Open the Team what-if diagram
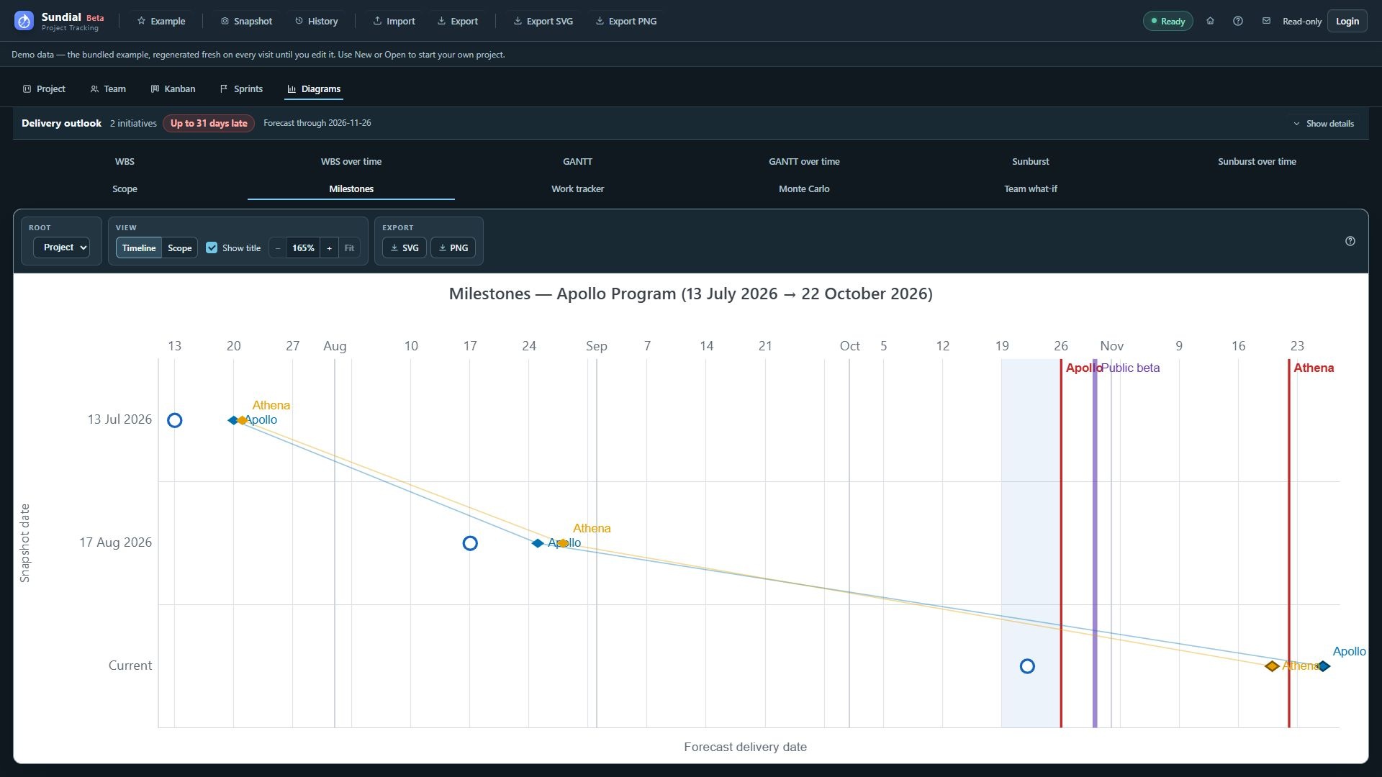The height and width of the screenshot is (777, 1382). [x=1031, y=189]
